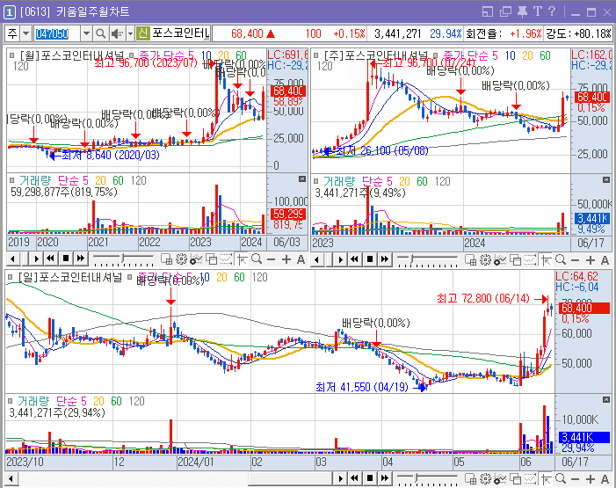Toggle the square before weekly 거래량 label
Screen dimensions: 616x488
click(x=316, y=181)
